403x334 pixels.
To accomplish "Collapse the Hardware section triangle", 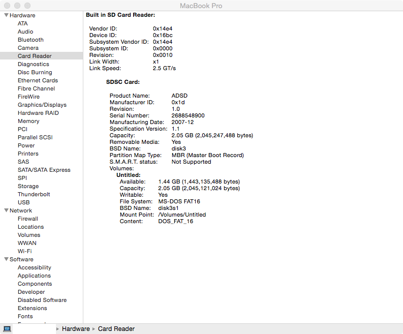I will (7, 15).
